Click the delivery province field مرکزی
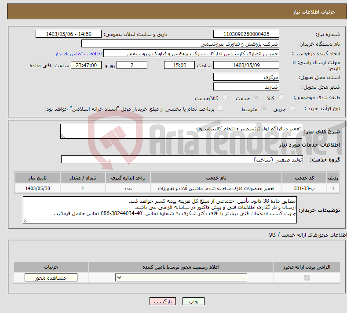This screenshot has height=313, width=347. click(x=246, y=77)
